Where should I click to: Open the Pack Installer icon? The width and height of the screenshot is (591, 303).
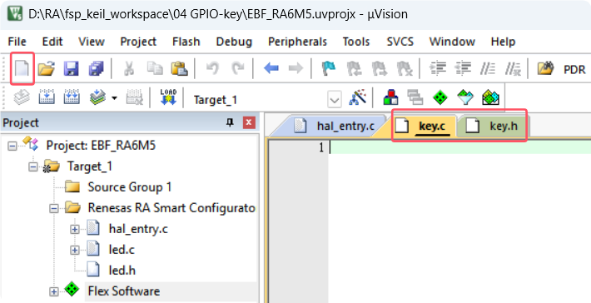[x=490, y=98]
